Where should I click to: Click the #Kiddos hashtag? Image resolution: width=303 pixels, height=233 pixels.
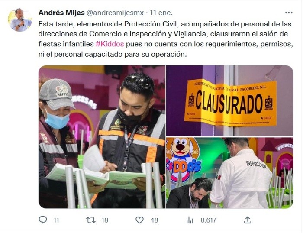tap(110, 44)
